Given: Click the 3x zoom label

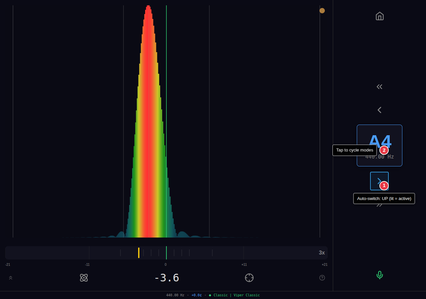Looking at the screenshot, I should (321, 253).
